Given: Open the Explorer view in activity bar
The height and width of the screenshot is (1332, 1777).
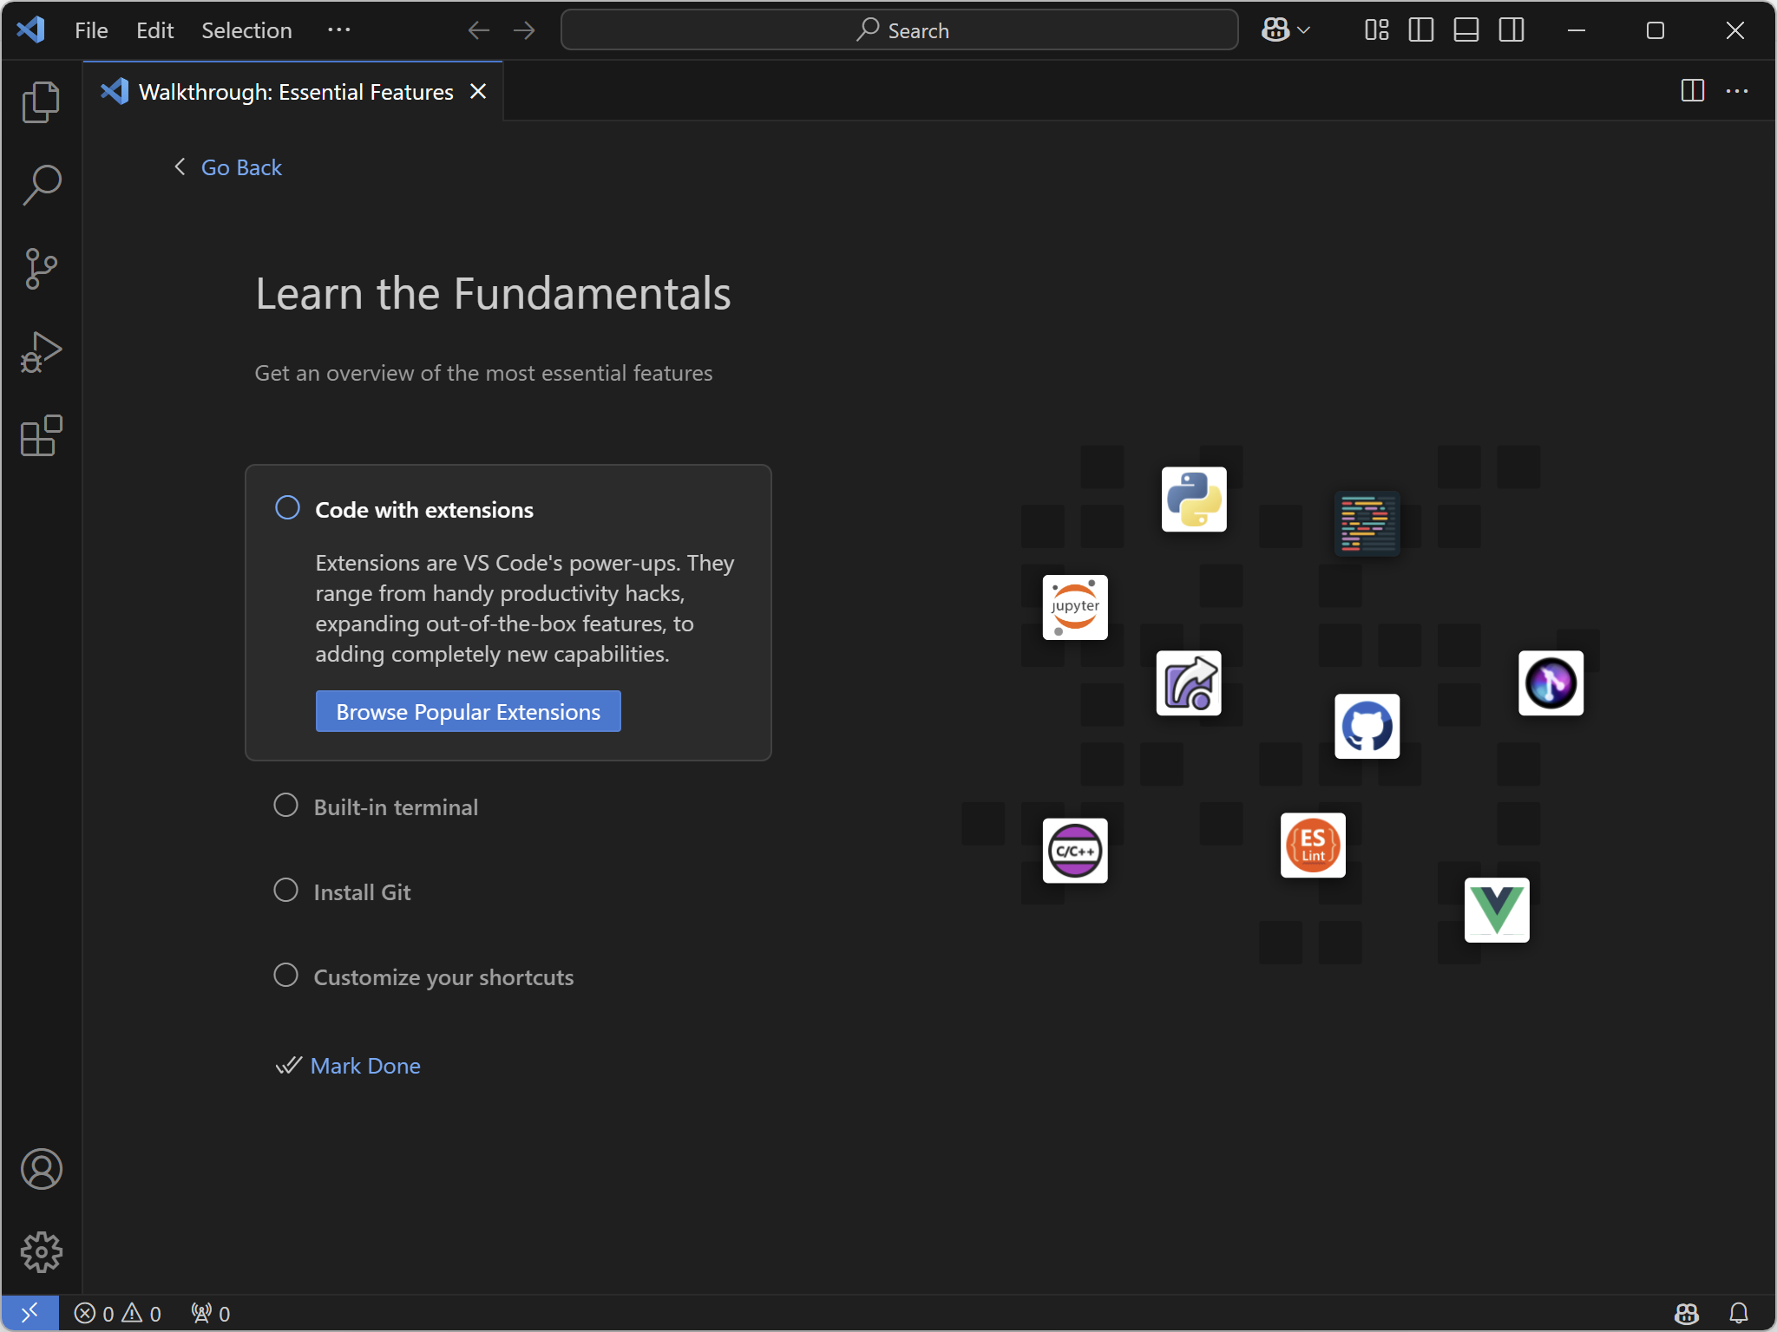Looking at the screenshot, I should (41, 102).
